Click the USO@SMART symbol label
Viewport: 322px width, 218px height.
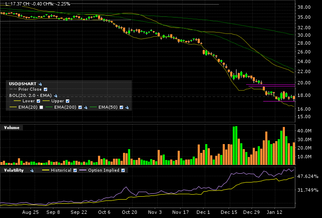(23, 84)
